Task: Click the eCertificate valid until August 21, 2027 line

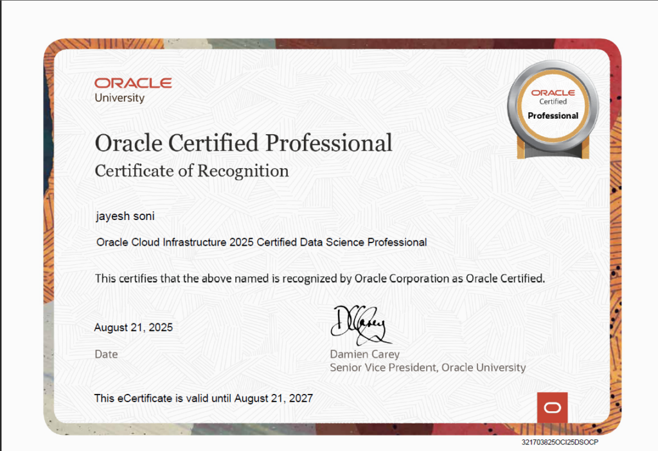Action: (204, 398)
